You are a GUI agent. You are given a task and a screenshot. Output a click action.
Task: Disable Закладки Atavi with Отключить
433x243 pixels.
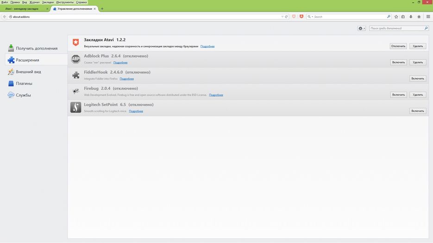coord(398,46)
